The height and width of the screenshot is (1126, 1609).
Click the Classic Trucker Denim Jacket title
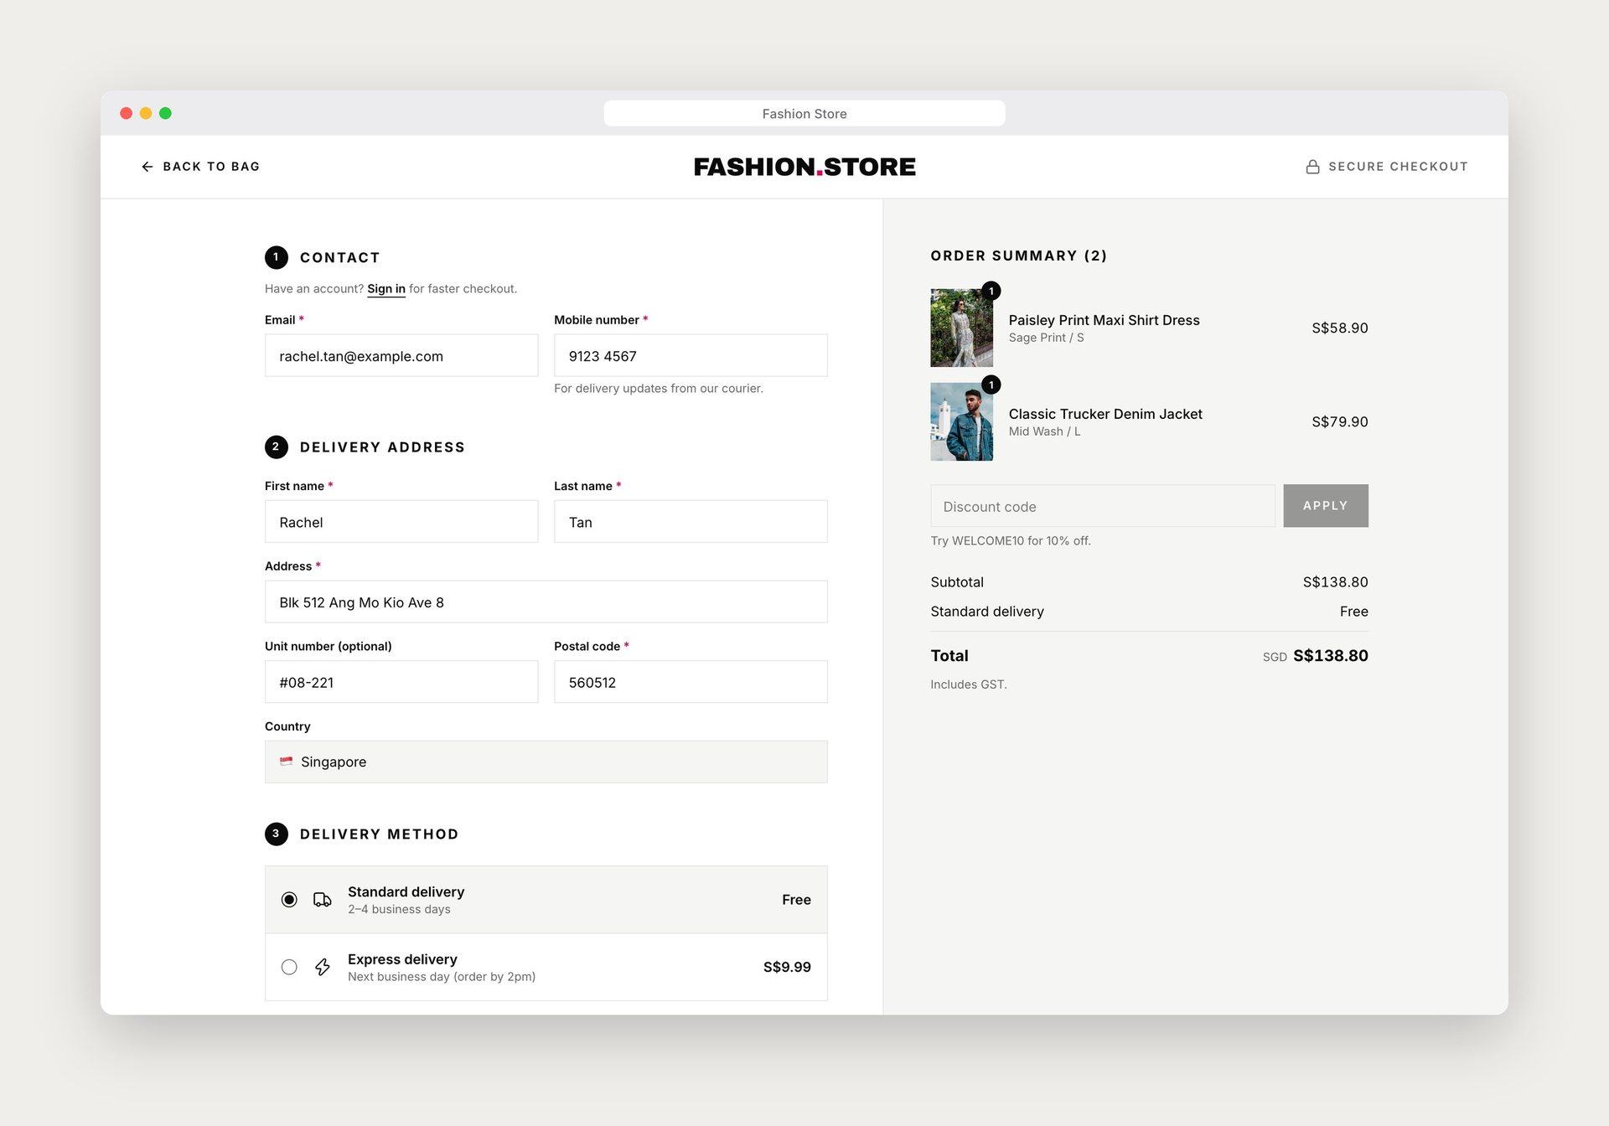point(1105,414)
